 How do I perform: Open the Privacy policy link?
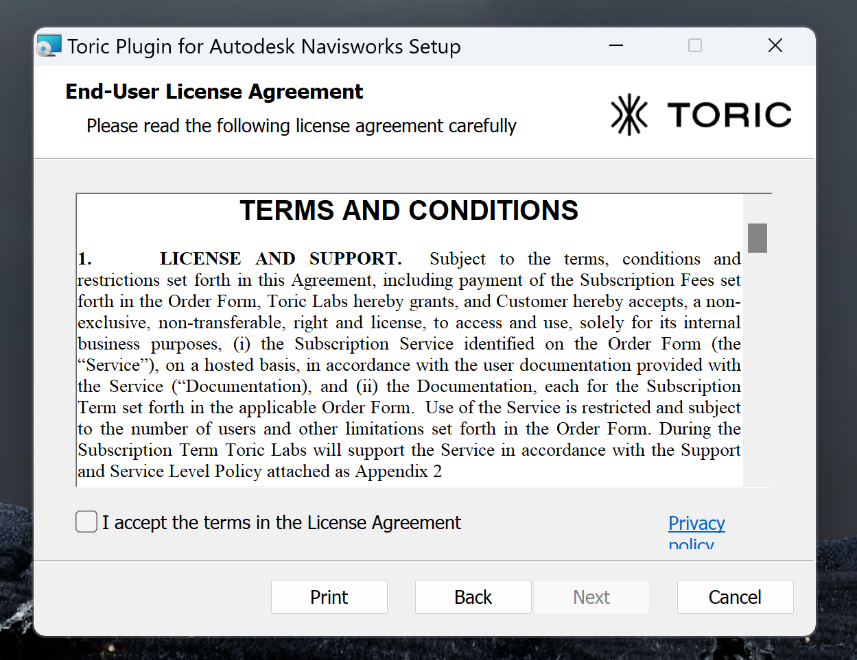point(696,532)
